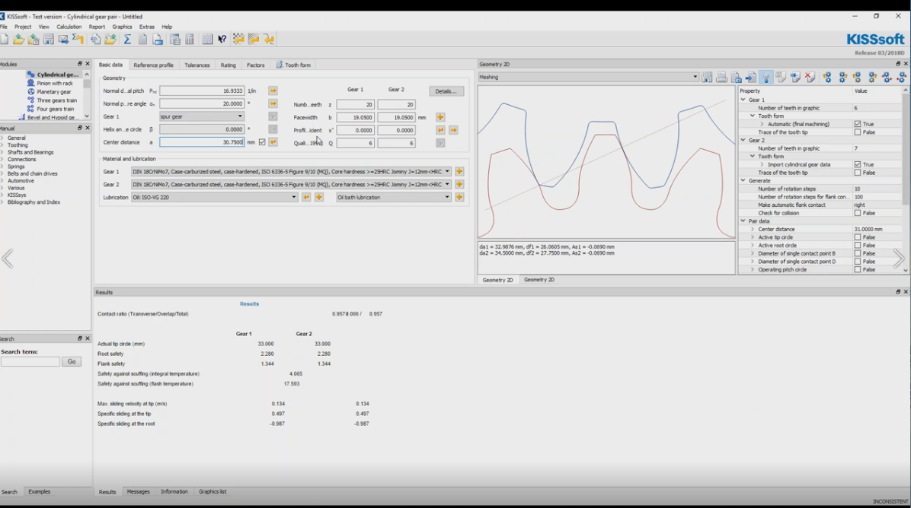Screen dimensions: 911x508
Task: Click the Print icon in Geometry 2D toolbar
Action: [x=721, y=77]
